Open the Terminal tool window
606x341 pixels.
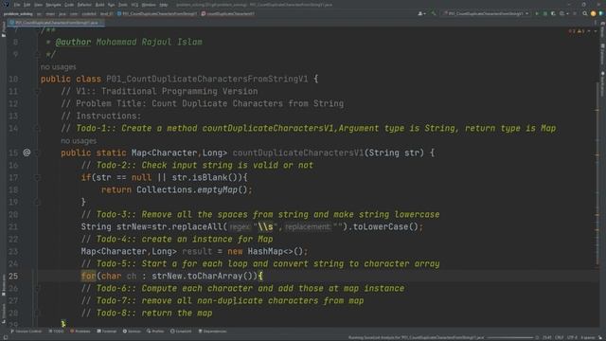(x=107, y=332)
